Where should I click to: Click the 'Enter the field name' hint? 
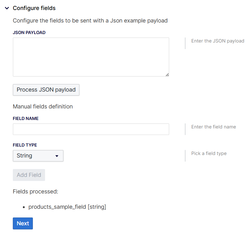tap(213, 127)
